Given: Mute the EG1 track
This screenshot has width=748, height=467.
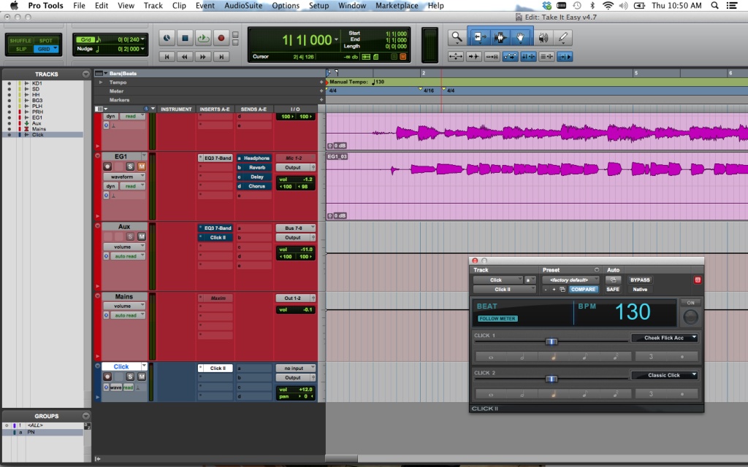Looking at the screenshot, I should point(142,166).
